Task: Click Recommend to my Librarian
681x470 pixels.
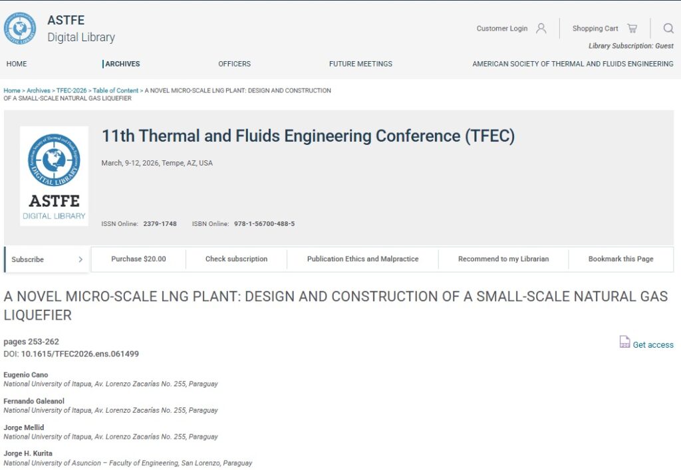Action: pos(503,259)
